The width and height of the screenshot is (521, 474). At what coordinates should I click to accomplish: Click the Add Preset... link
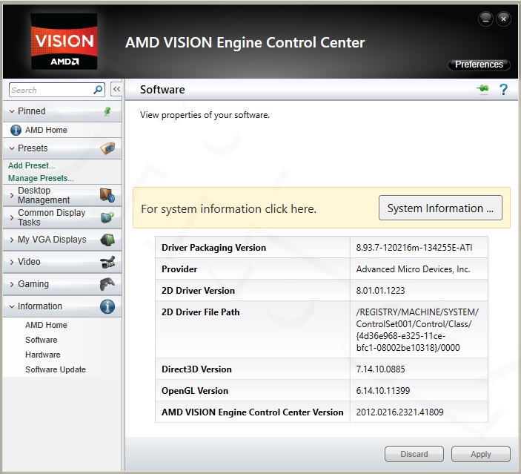click(32, 165)
